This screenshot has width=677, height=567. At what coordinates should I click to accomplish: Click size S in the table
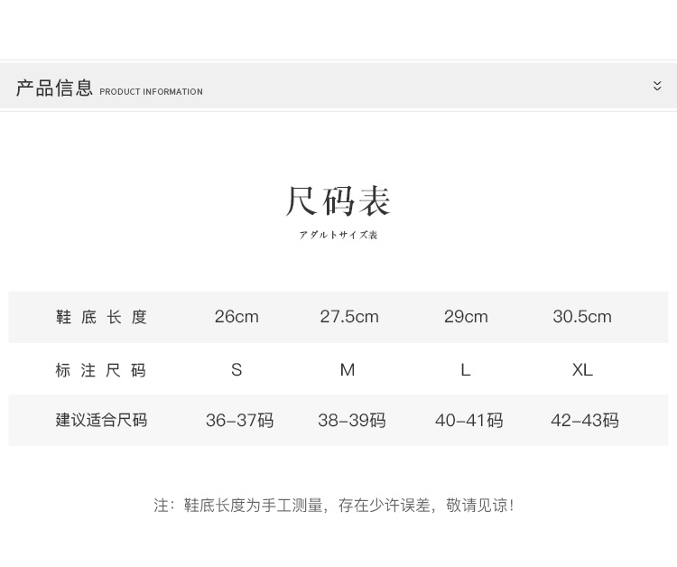[x=236, y=370]
